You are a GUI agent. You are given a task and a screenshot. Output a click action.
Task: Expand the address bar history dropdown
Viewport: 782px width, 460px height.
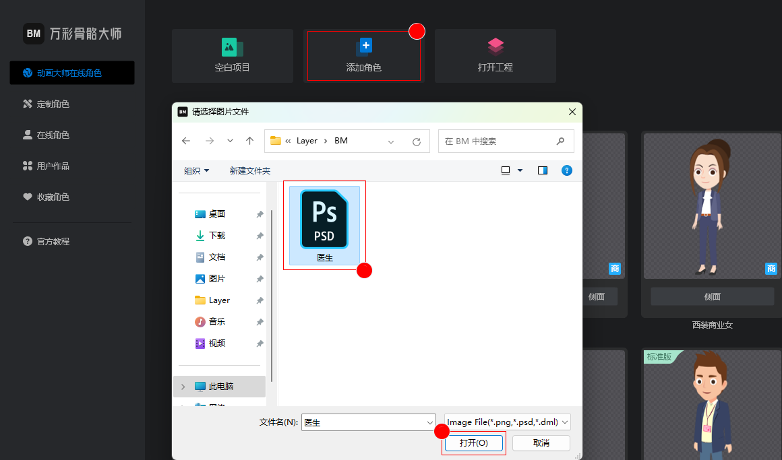point(391,141)
